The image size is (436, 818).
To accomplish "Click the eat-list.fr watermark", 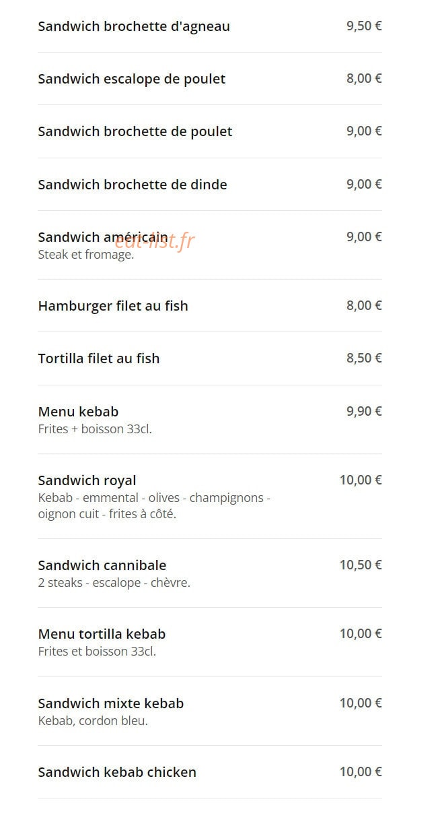I will coord(155,241).
